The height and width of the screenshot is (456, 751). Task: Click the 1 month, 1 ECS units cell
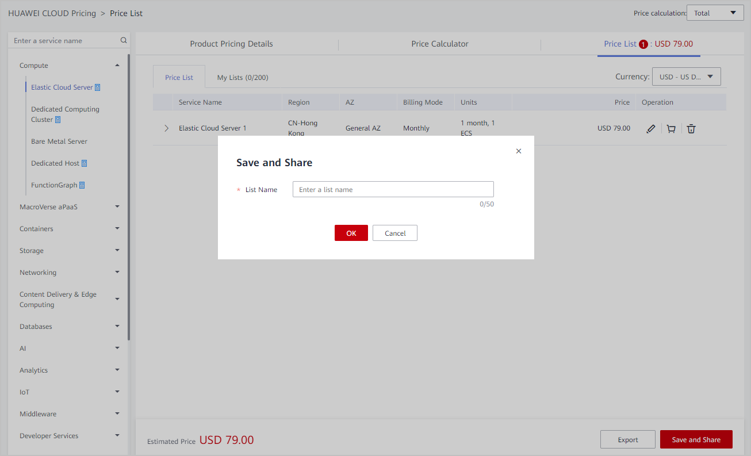pyautogui.click(x=478, y=128)
